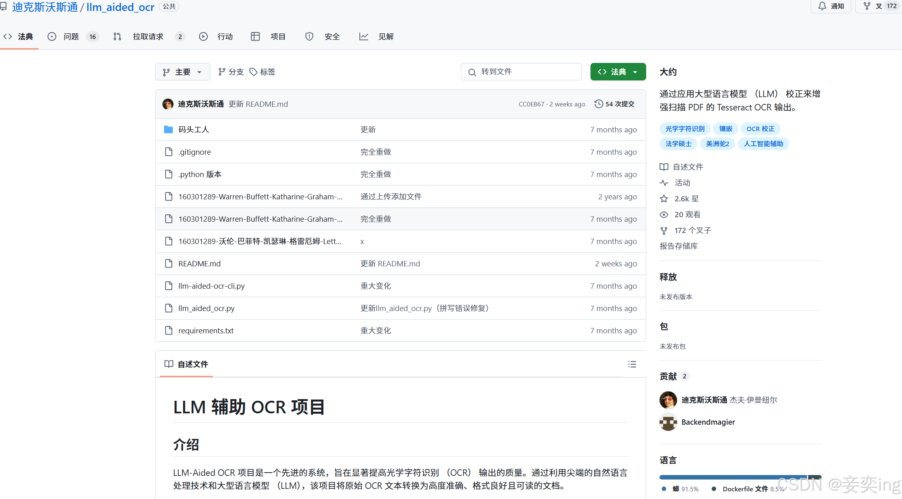Click the README file icon next to README.md

coord(169,264)
